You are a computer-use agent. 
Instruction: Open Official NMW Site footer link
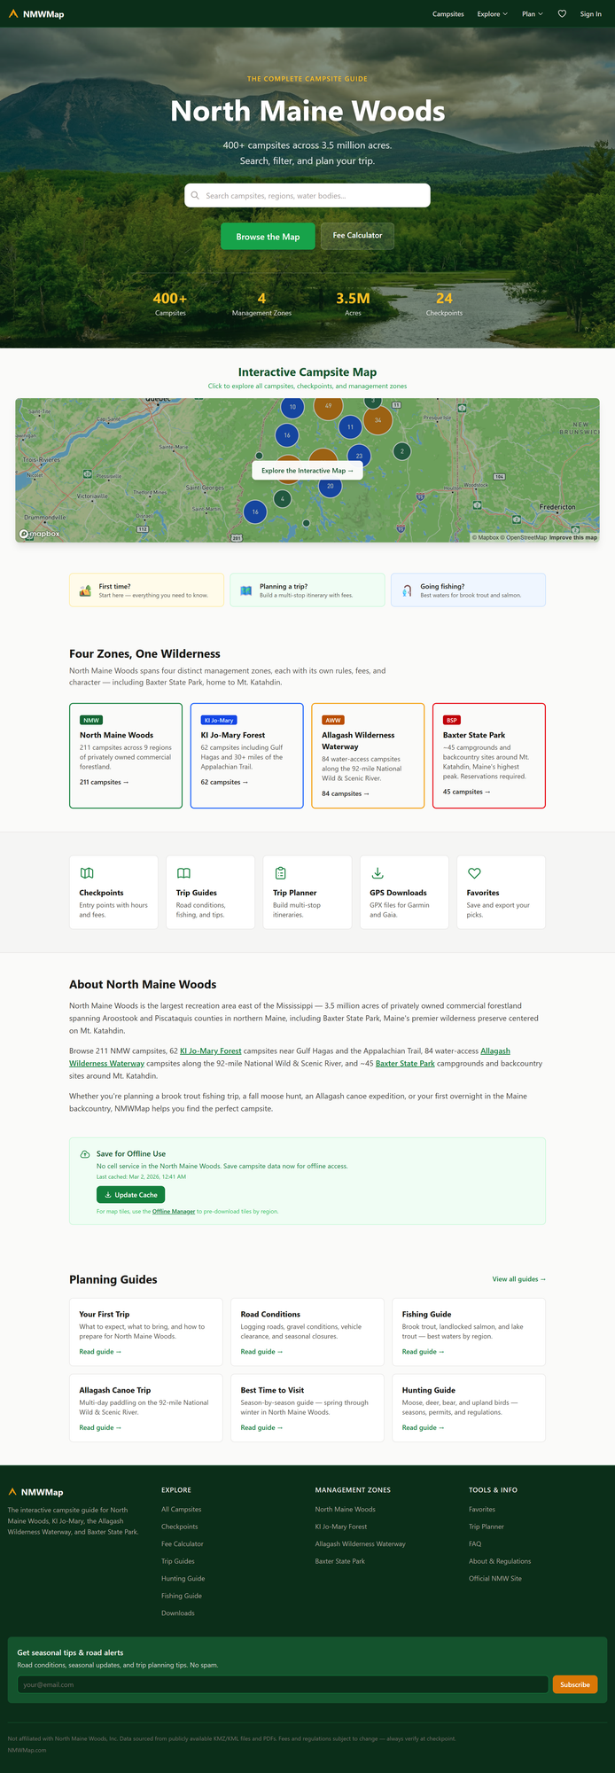pyautogui.click(x=495, y=1578)
